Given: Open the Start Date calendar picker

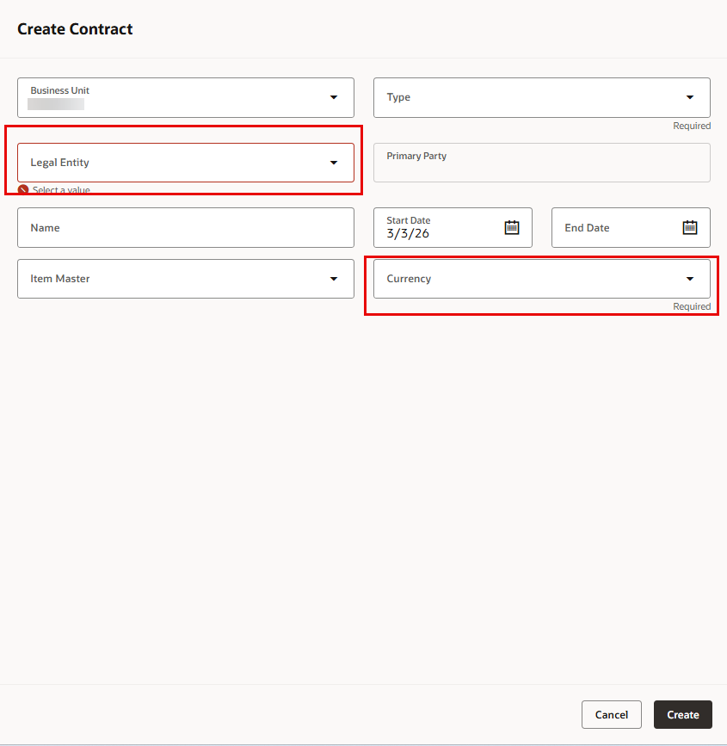Looking at the screenshot, I should click(x=511, y=227).
